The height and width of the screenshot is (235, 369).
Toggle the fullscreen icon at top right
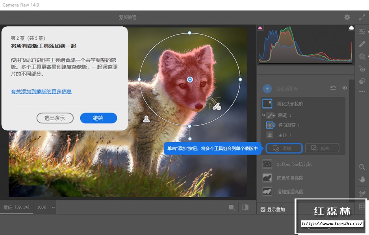362,17
